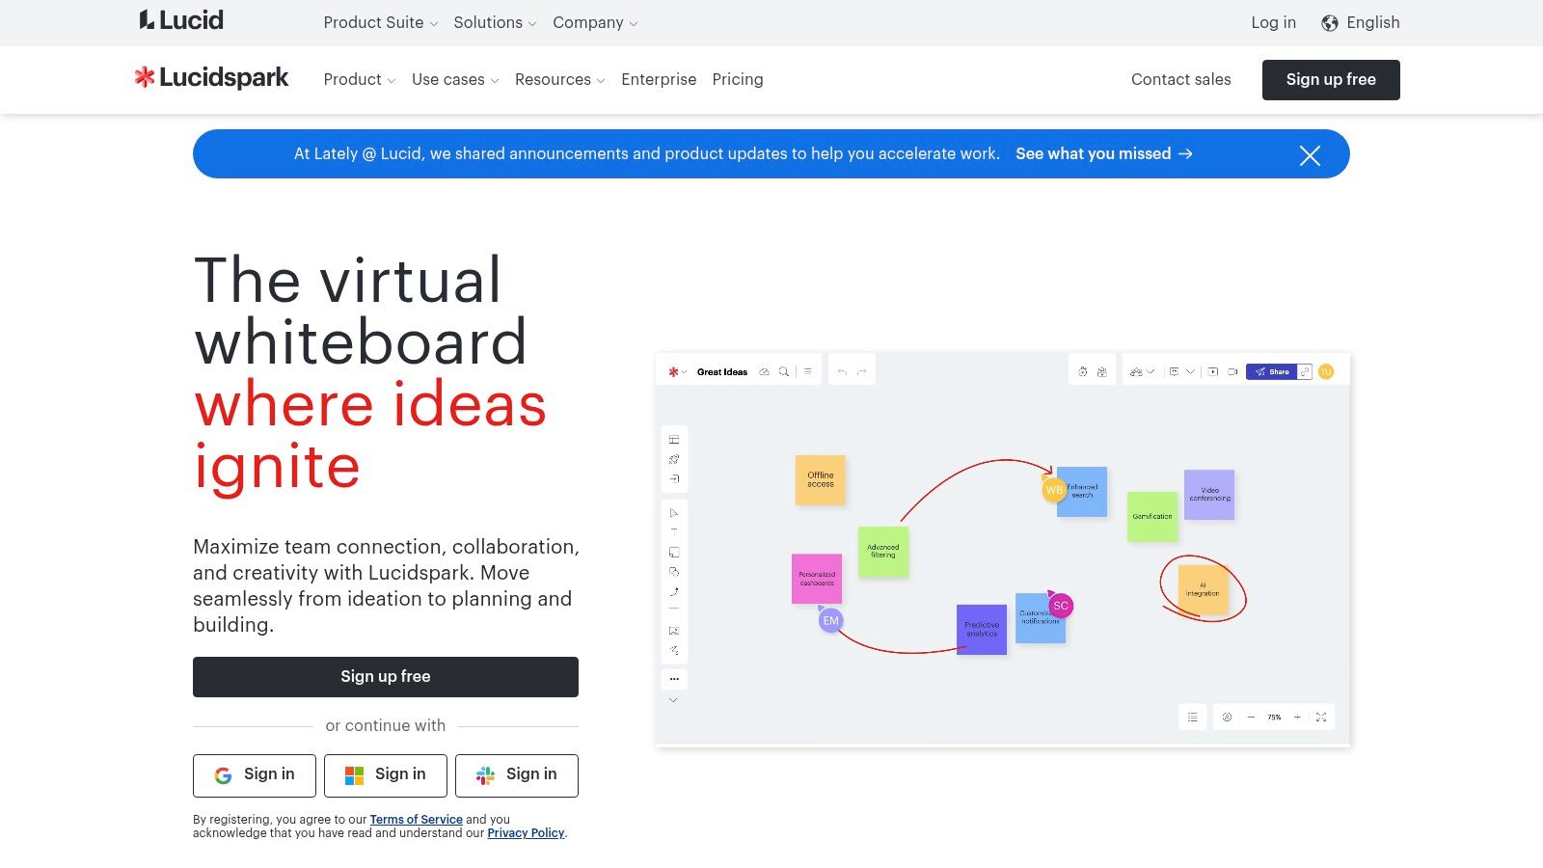Click Sign up free in header
Viewport: 1543px width, 868px height.
pos(1331,80)
